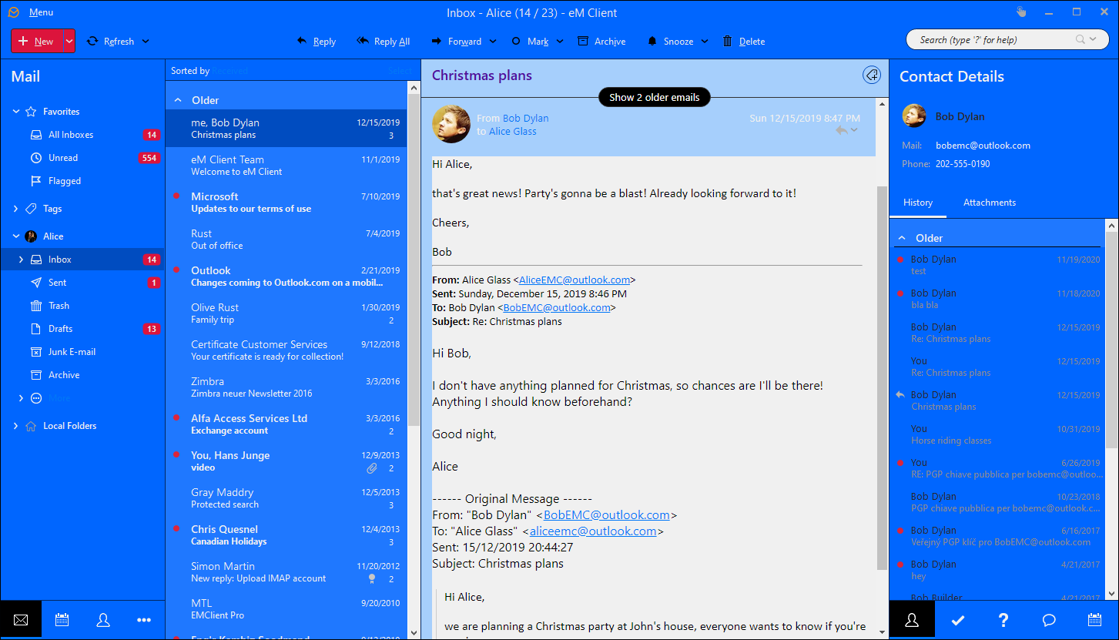Open the help question mark icon

click(1003, 620)
